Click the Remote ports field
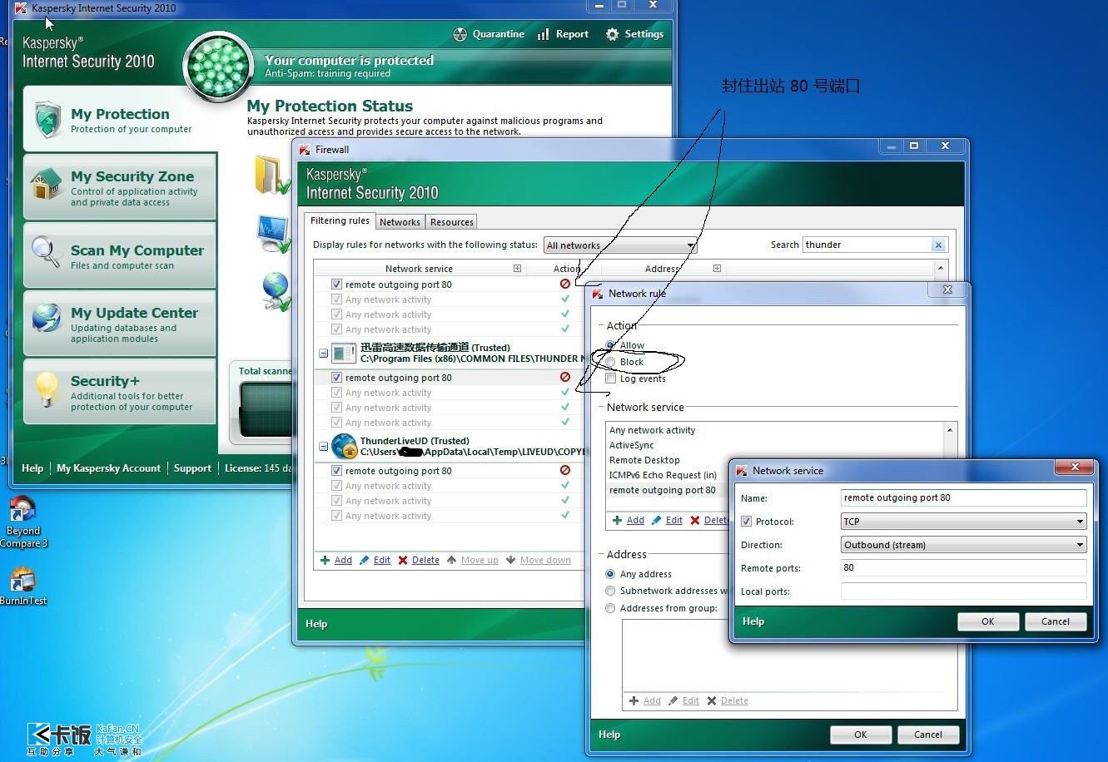The height and width of the screenshot is (762, 1108). [964, 567]
